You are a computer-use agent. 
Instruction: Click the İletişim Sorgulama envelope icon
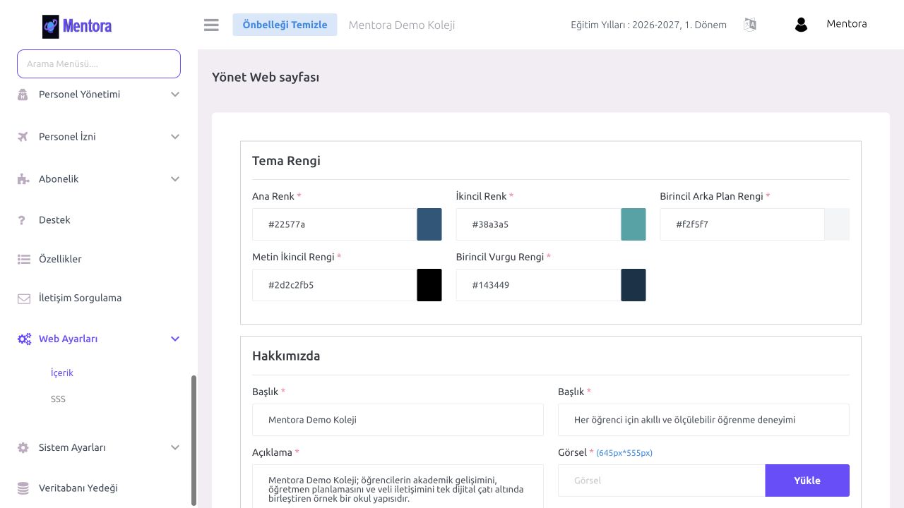23,298
